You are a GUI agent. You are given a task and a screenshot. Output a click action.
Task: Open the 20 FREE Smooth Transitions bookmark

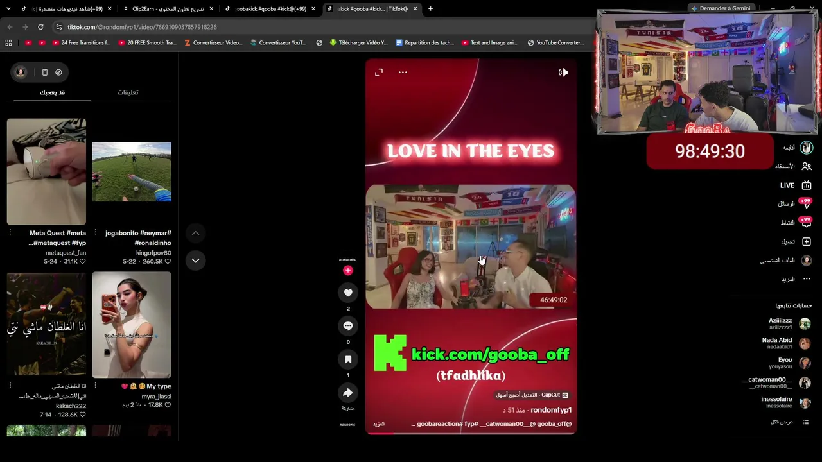pyautogui.click(x=148, y=43)
